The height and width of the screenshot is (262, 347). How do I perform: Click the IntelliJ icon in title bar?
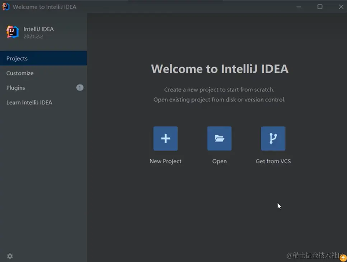pos(6,7)
